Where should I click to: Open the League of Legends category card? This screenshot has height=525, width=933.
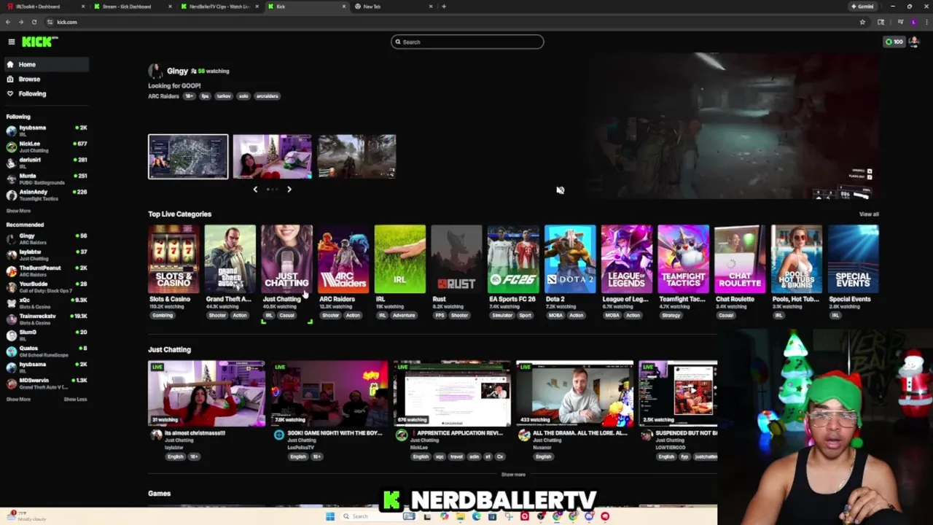[x=627, y=260]
